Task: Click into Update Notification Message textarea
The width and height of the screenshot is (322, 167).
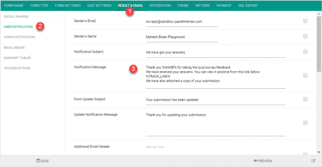Action: [216, 124]
